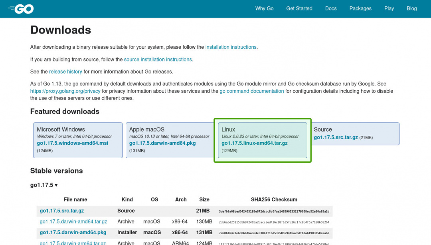
Task: Click the Arch column header
Action: (181, 199)
